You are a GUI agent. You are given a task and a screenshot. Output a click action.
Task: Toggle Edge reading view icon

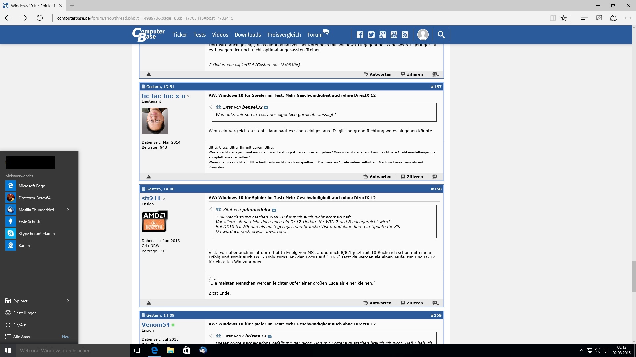tap(553, 18)
